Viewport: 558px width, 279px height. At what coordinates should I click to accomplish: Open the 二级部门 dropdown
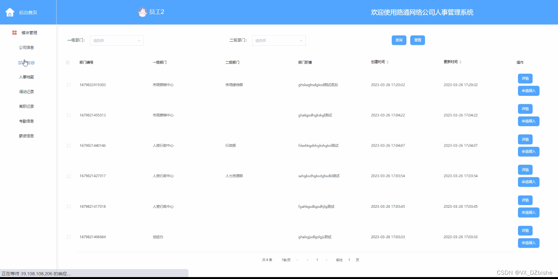click(x=279, y=40)
